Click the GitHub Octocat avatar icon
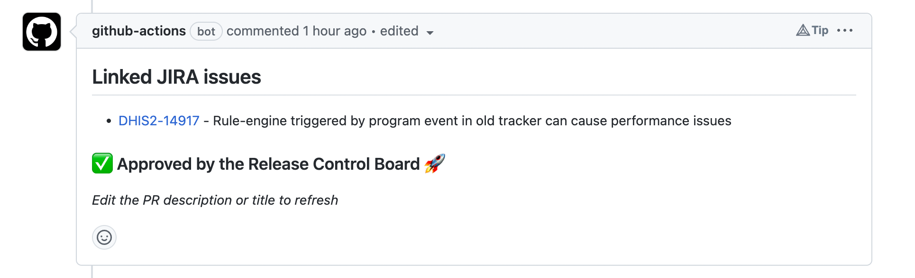 pyautogui.click(x=41, y=32)
